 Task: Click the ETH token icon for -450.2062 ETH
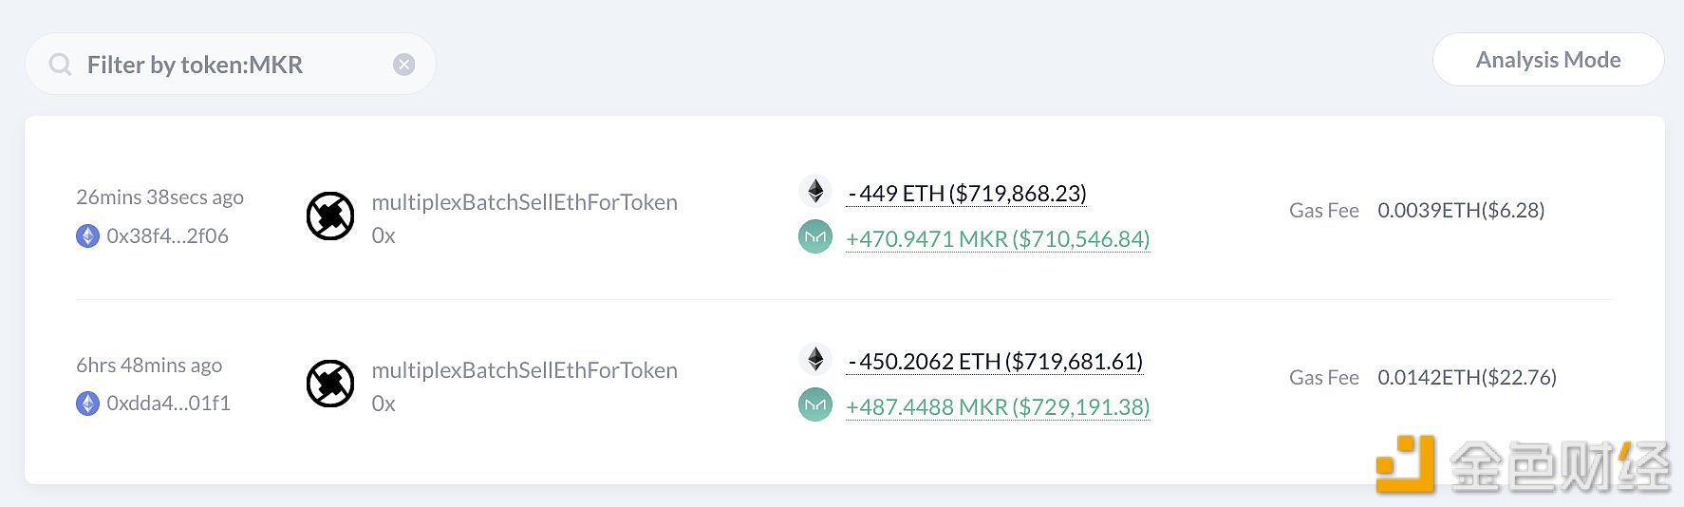[x=815, y=359]
